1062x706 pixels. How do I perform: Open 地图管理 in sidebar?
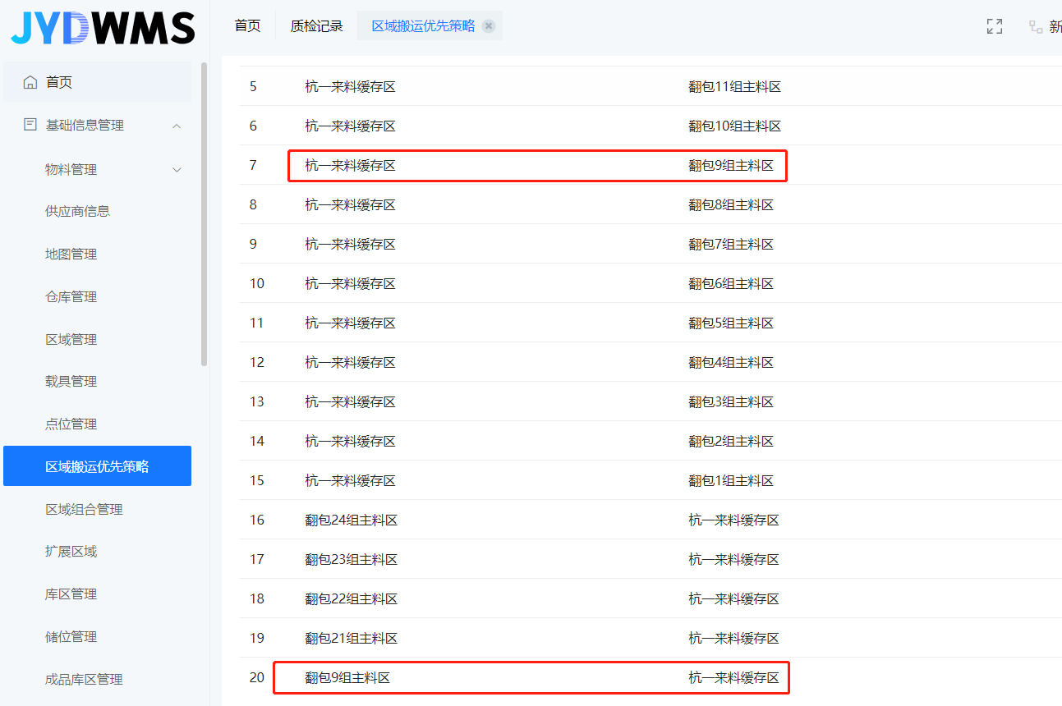point(71,254)
